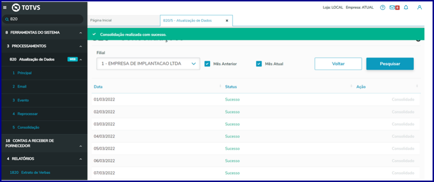The width and height of the screenshot is (434, 182).
Task: Click Sucesso status for 04/03/2022
Action: click(232, 136)
